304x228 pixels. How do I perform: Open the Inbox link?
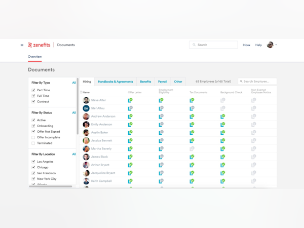(246, 45)
